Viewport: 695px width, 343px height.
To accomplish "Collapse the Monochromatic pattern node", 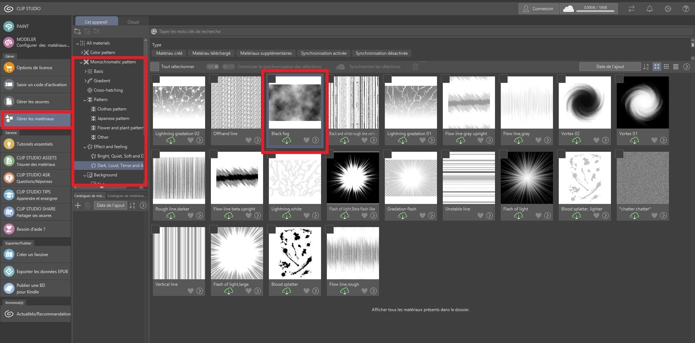I will tap(81, 62).
